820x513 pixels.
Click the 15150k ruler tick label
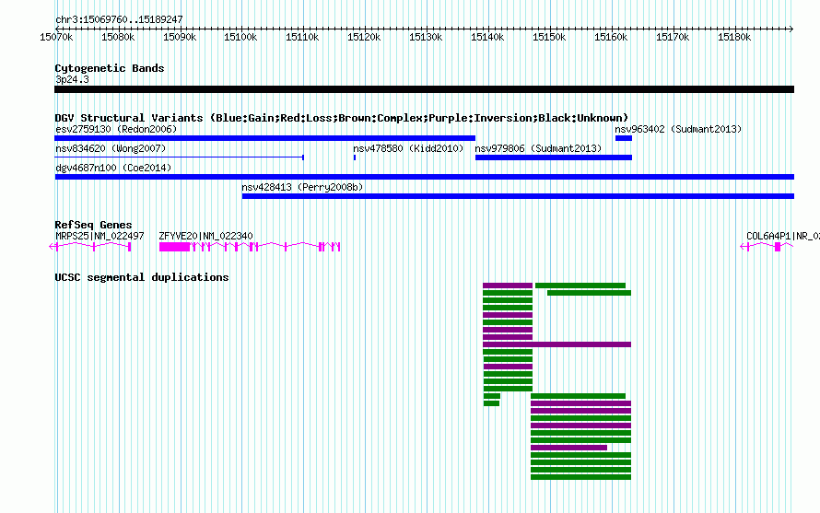coord(549,37)
